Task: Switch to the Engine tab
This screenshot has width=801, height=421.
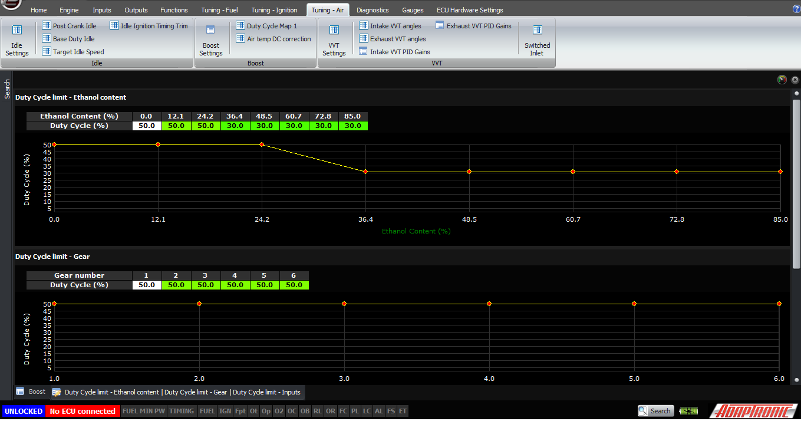Action: tap(69, 10)
